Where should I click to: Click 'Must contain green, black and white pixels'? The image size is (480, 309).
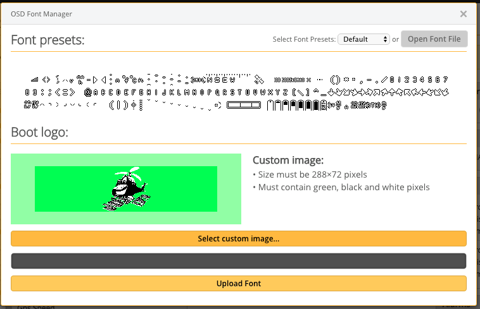pyautogui.click(x=344, y=187)
